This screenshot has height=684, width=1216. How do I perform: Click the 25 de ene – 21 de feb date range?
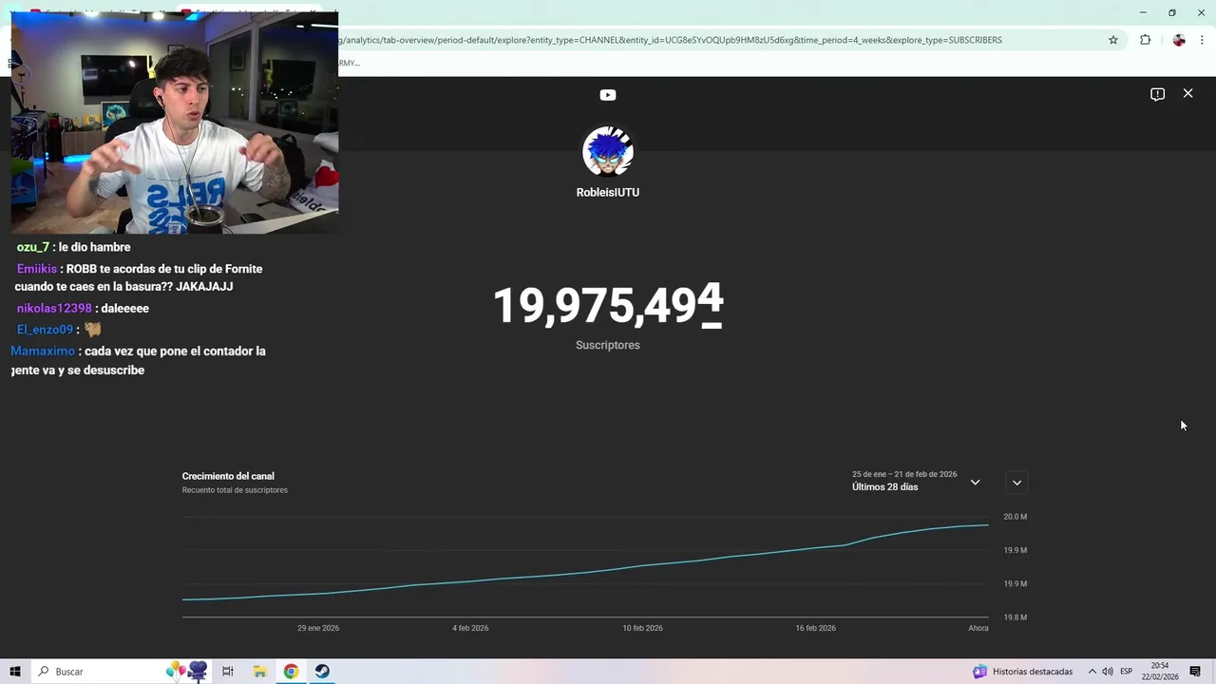904,474
